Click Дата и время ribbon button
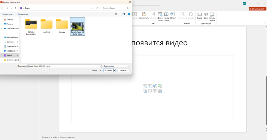The image size is (267, 140). [160, 16]
